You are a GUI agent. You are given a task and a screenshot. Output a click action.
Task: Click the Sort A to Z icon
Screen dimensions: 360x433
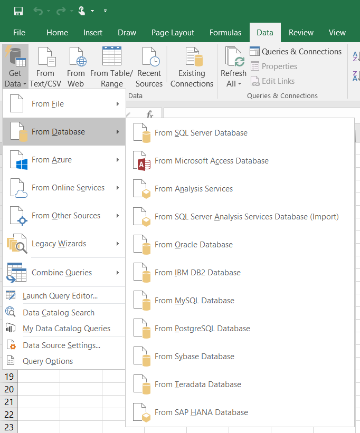coord(356,56)
